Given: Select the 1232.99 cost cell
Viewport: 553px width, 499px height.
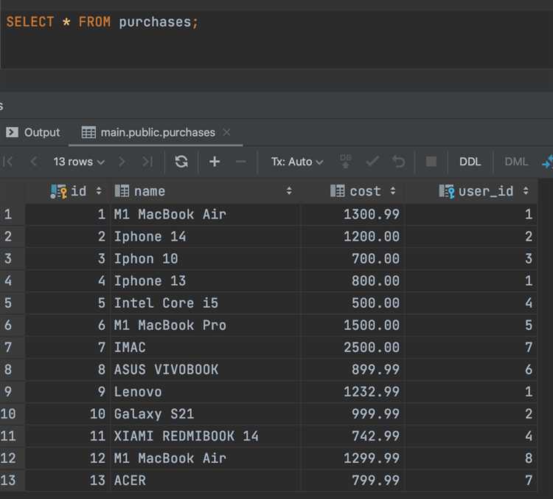Looking at the screenshot, I should [x=352, y=392].
